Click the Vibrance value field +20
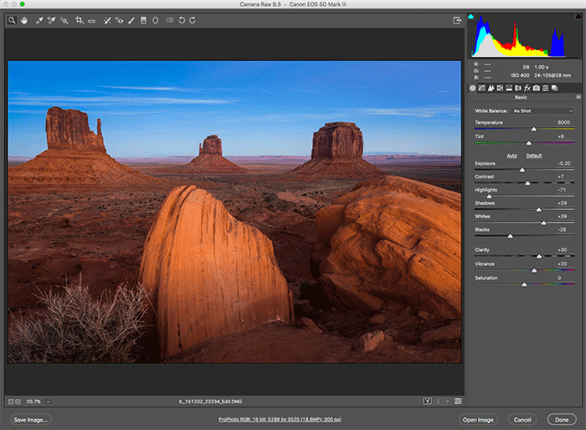586x430 pixels. pyautogui.click(x=562, y=264)
